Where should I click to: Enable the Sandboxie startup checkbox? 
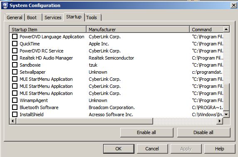pyautogui.click(x=15, y=65)
